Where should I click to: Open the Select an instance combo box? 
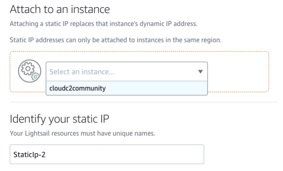126,71
